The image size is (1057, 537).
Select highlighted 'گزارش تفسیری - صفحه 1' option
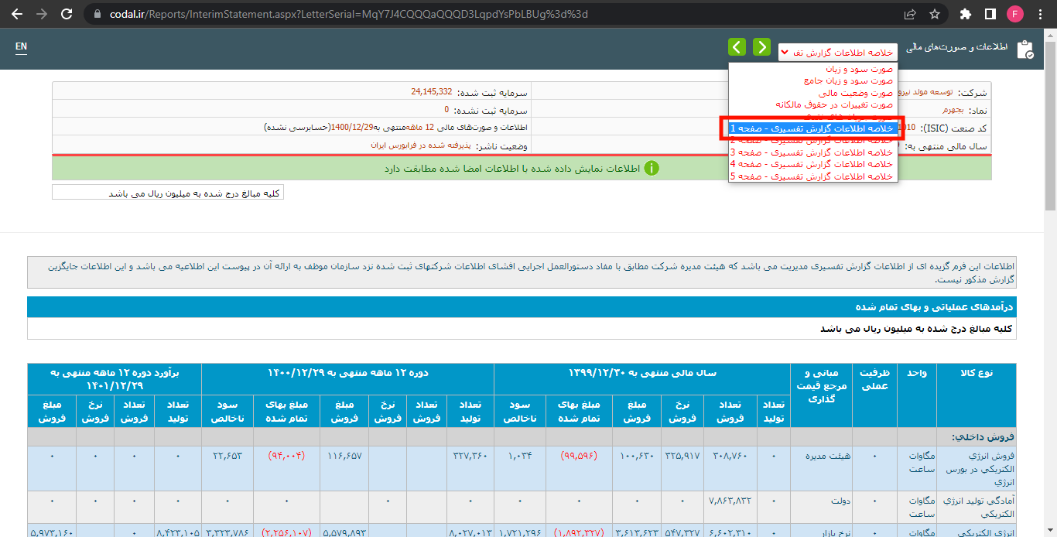[x=811, y=128]
